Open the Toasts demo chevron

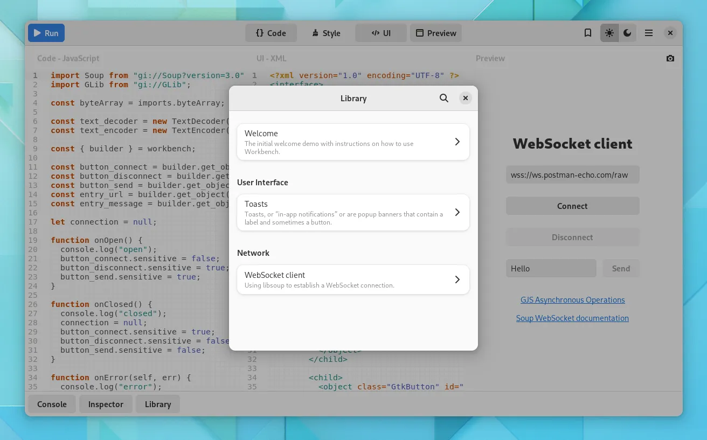(457, 212)
